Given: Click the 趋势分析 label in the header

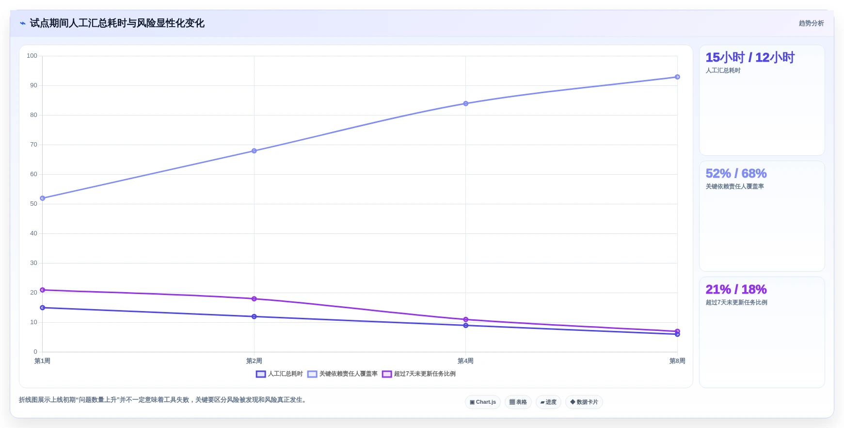Looking at the screenshot, I should click(x=812, y=23).
